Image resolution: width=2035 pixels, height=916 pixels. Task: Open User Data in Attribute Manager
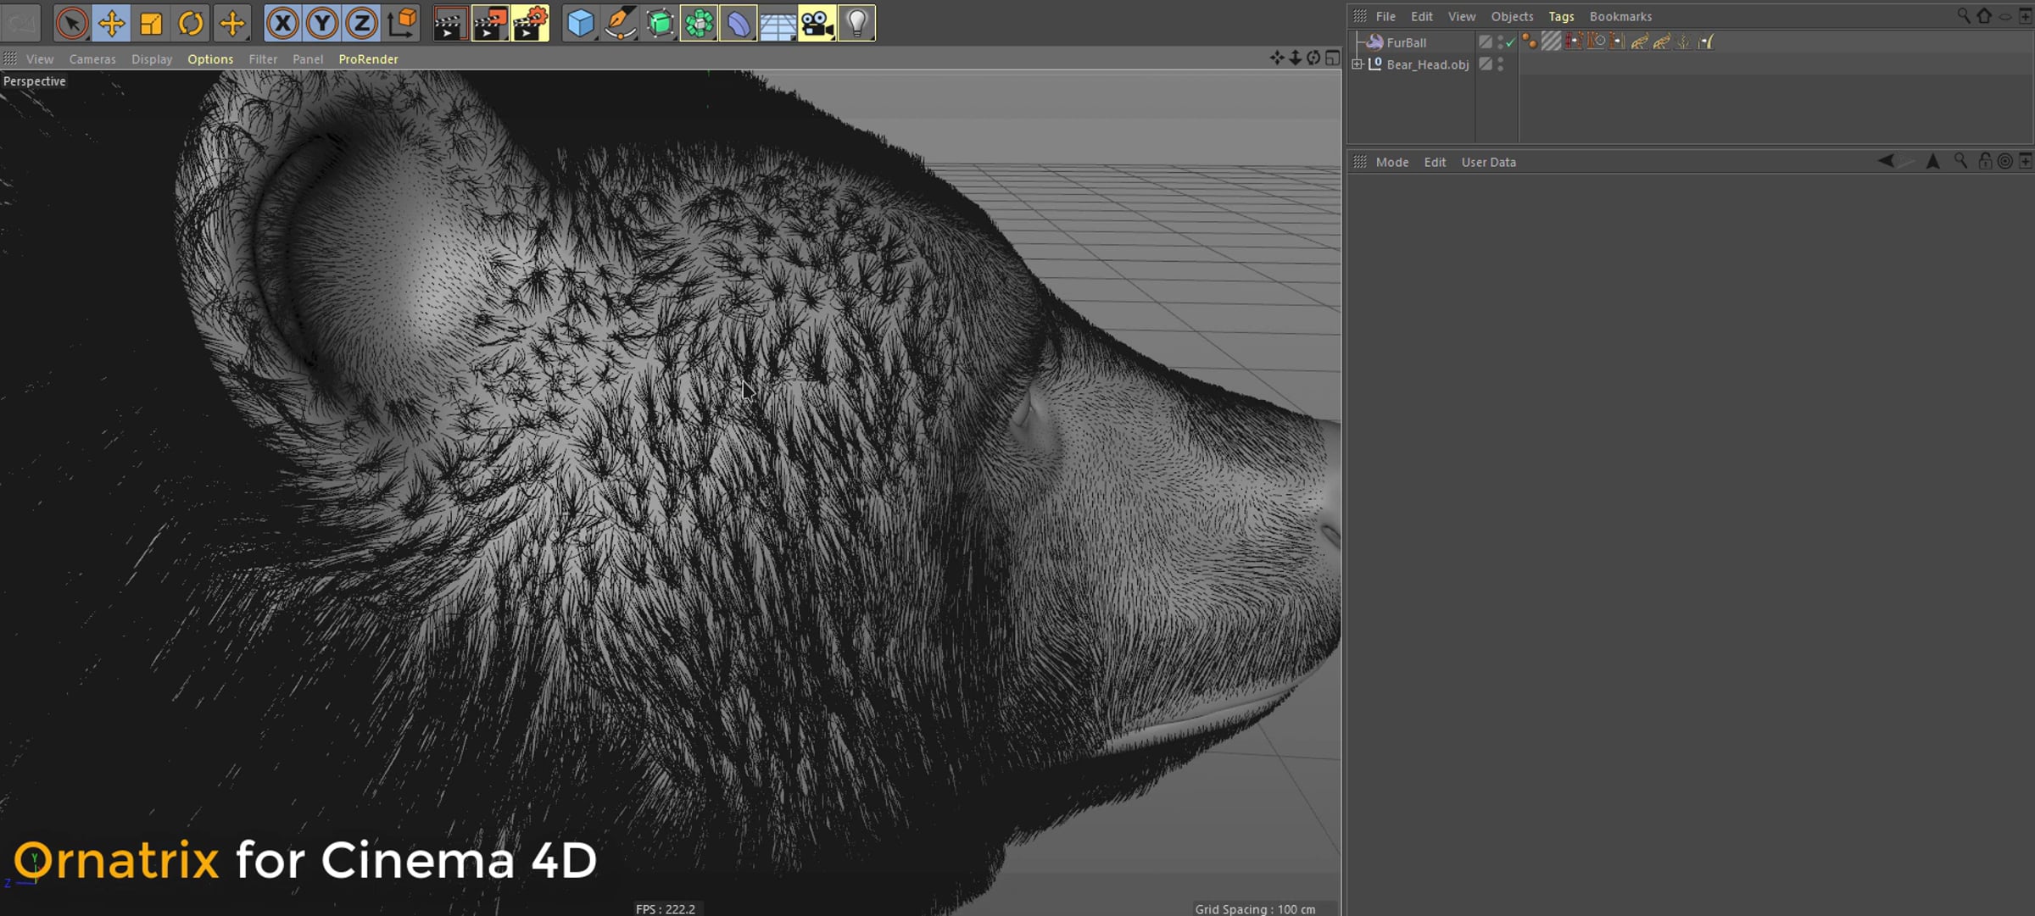click(x=1488, y=162)
